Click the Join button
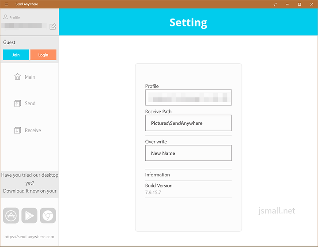This screenshot has height=247, width=318. [16, 55]
